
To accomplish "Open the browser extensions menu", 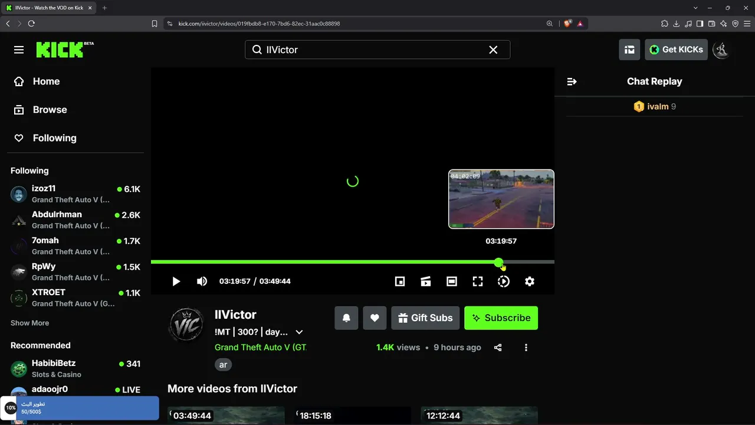I will 665,24.
